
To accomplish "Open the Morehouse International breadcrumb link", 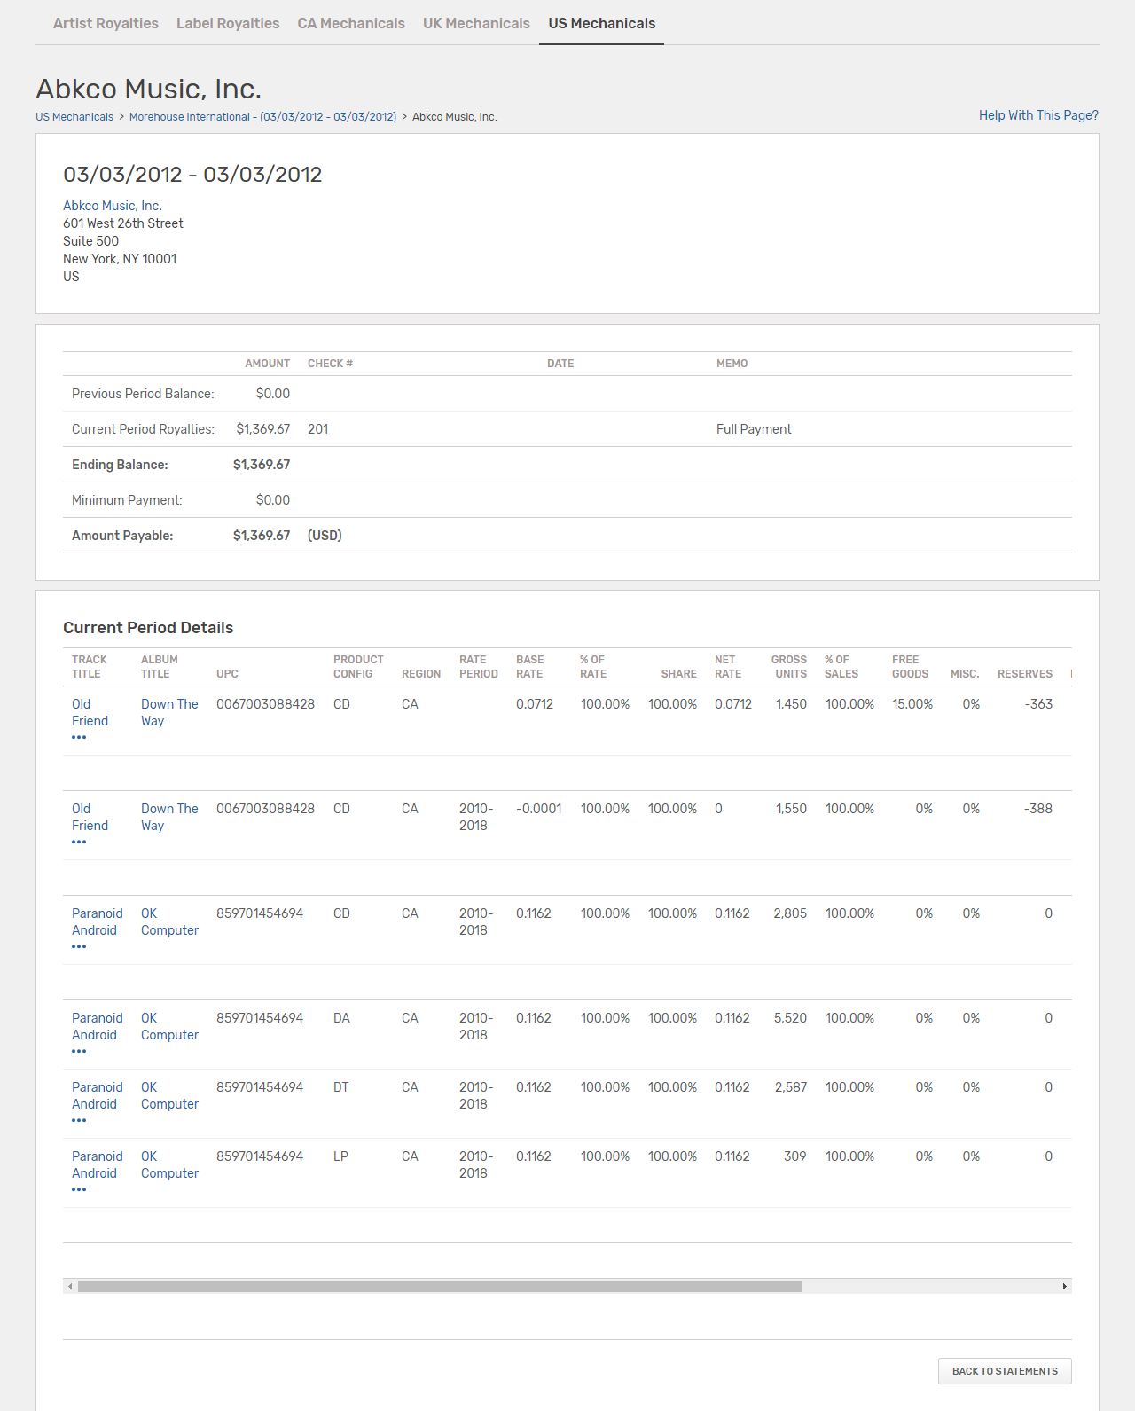I will (262, 117).
